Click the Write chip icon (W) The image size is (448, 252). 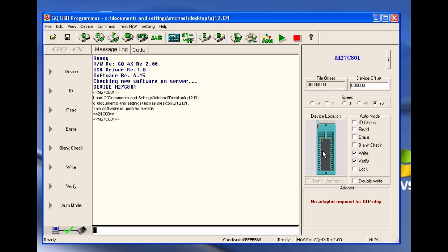coord(237,37)
